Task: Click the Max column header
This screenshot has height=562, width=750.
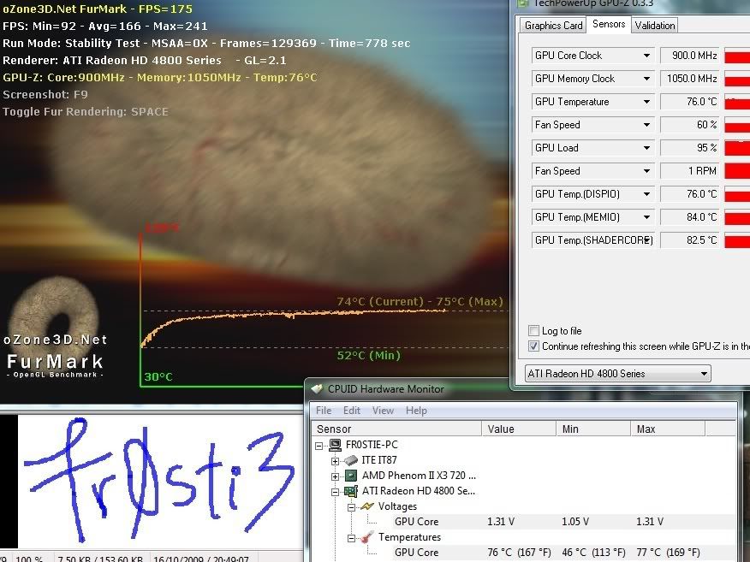Action: click(x=668, y=429)
